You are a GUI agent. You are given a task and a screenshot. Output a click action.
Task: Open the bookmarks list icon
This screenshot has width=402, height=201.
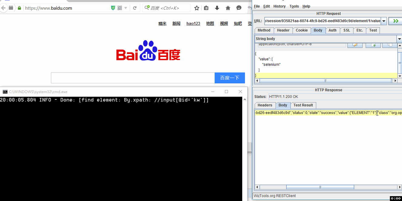click(206, 8)
